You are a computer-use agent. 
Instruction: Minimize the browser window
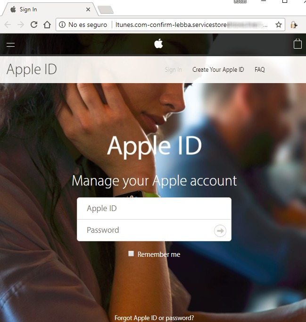264,1
